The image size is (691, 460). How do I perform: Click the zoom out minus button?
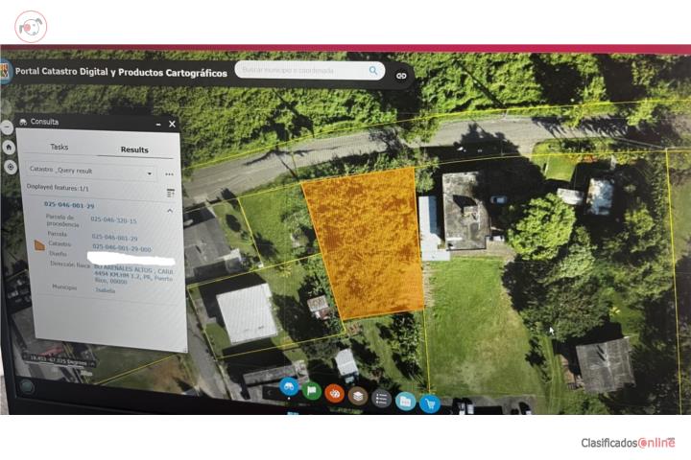click(x=7, y=127)
